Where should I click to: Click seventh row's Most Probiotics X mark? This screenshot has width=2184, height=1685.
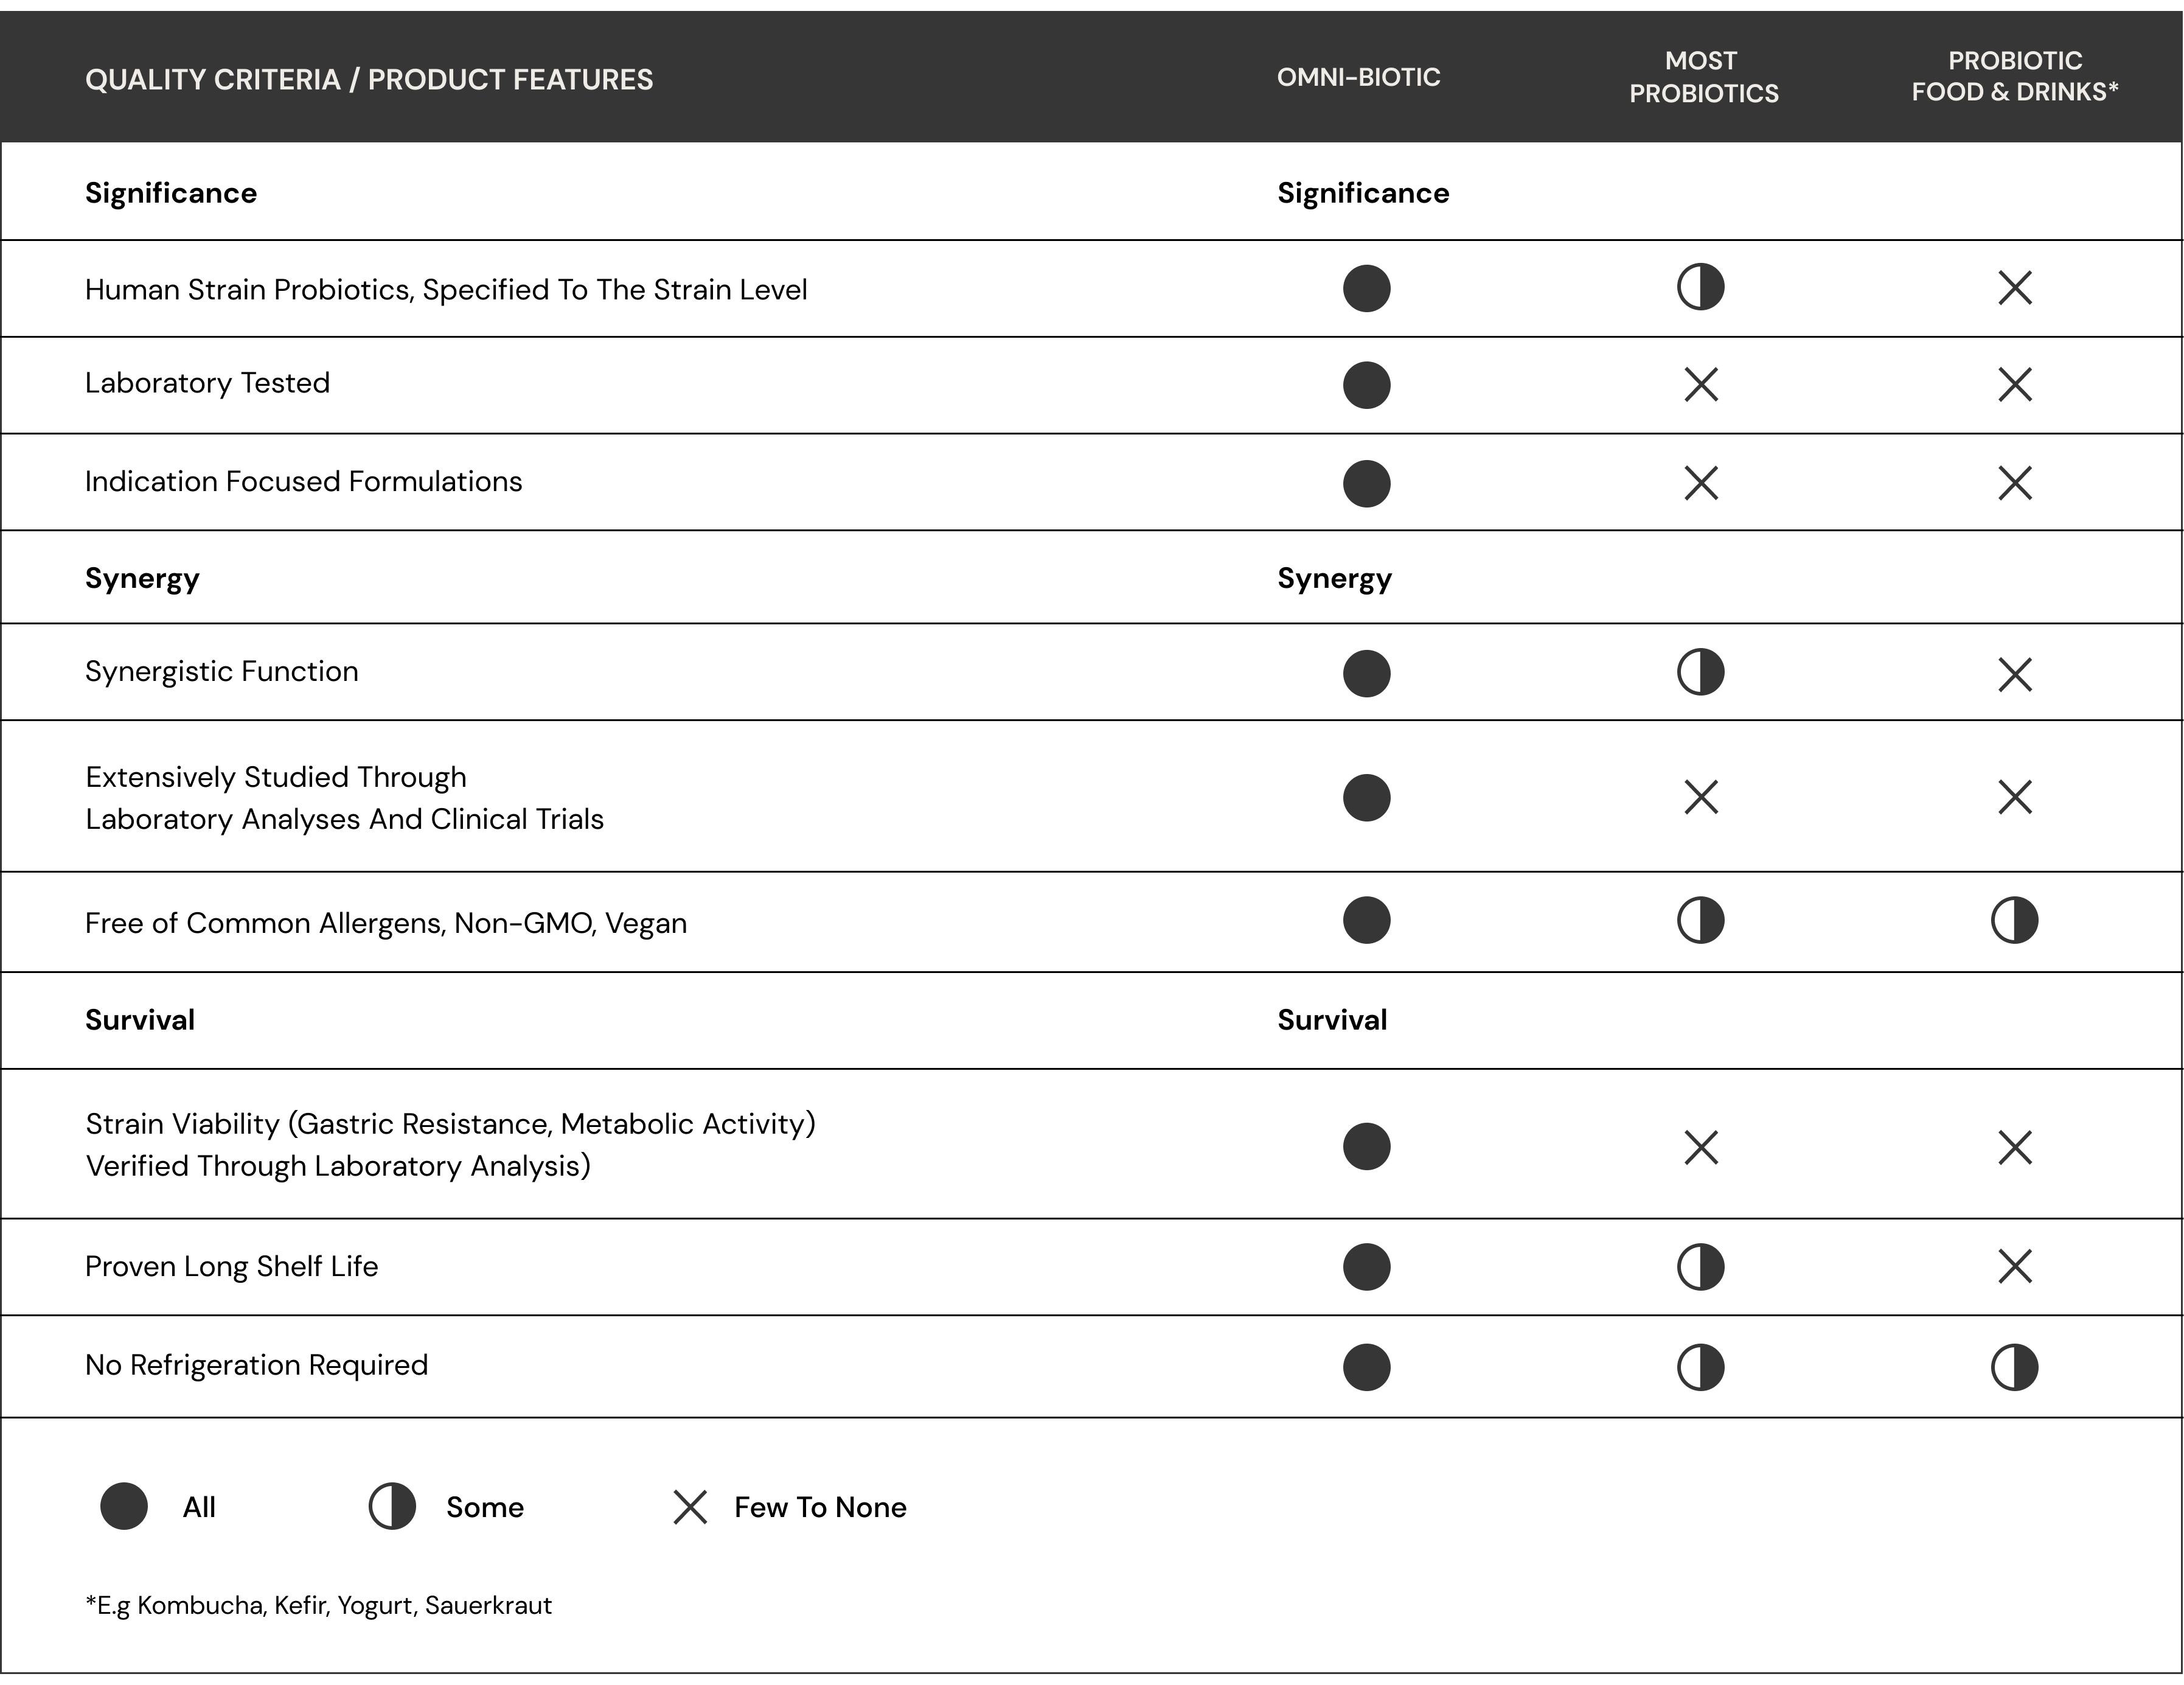coord(1700,1147)
